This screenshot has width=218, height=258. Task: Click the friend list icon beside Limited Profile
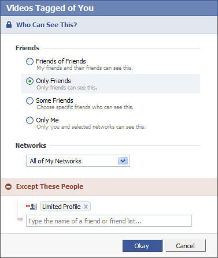pyautogui.click(x=32, y=207)
